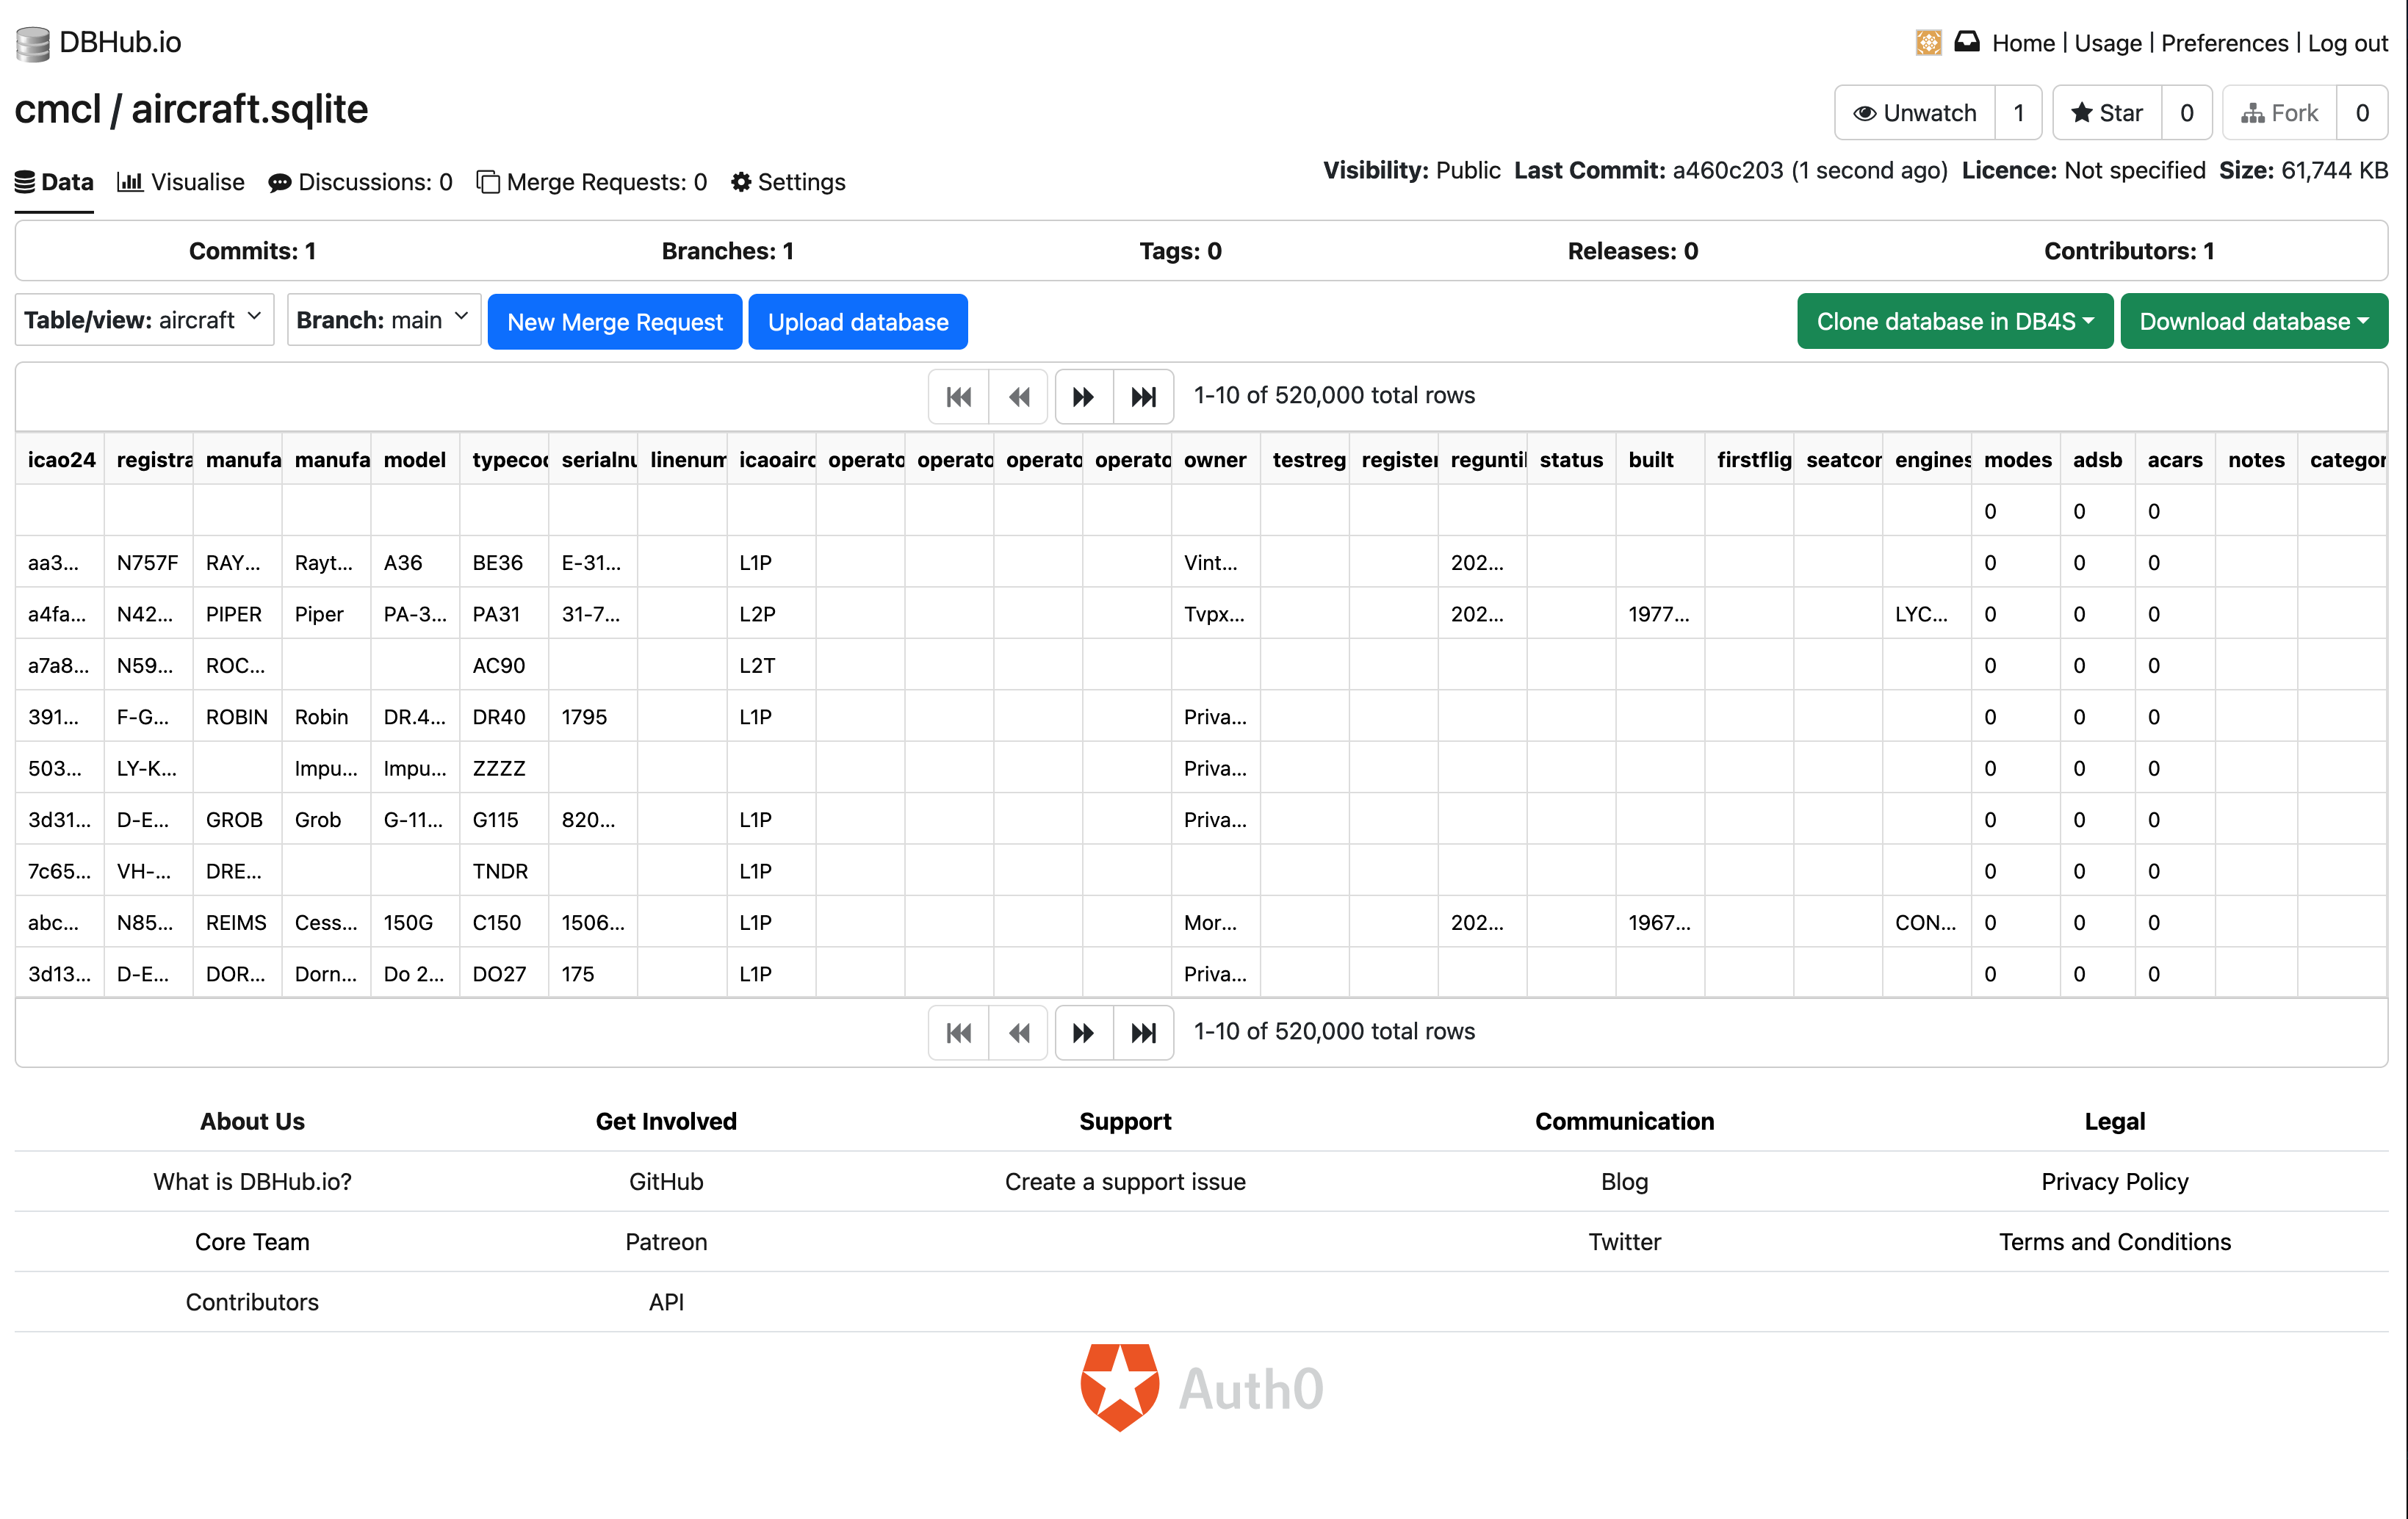Viewport: 2408px width, 1519px height.
Task: Switch to the Visualise tab
Action: pos(181,182)
